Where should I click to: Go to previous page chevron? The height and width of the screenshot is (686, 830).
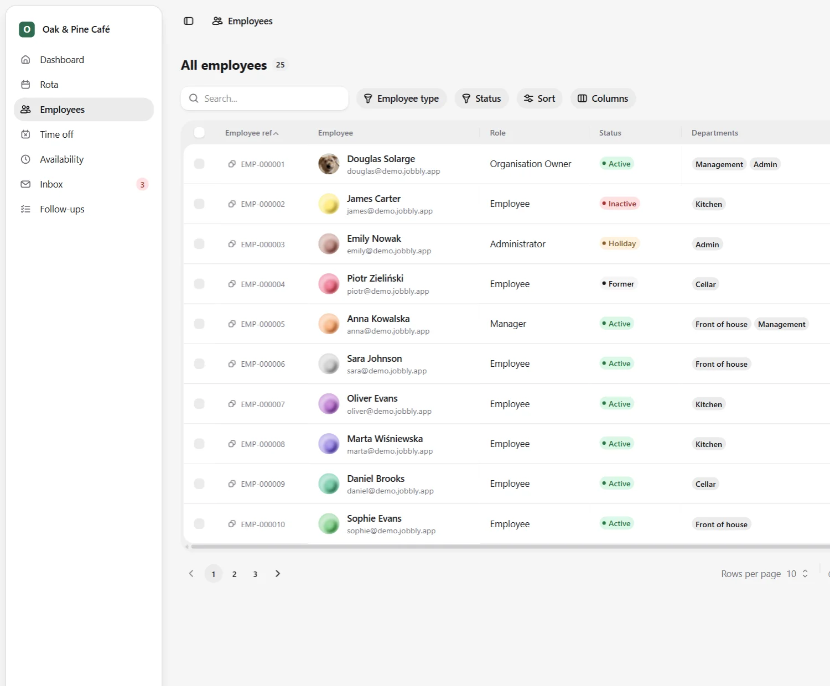tap(191, 574)
